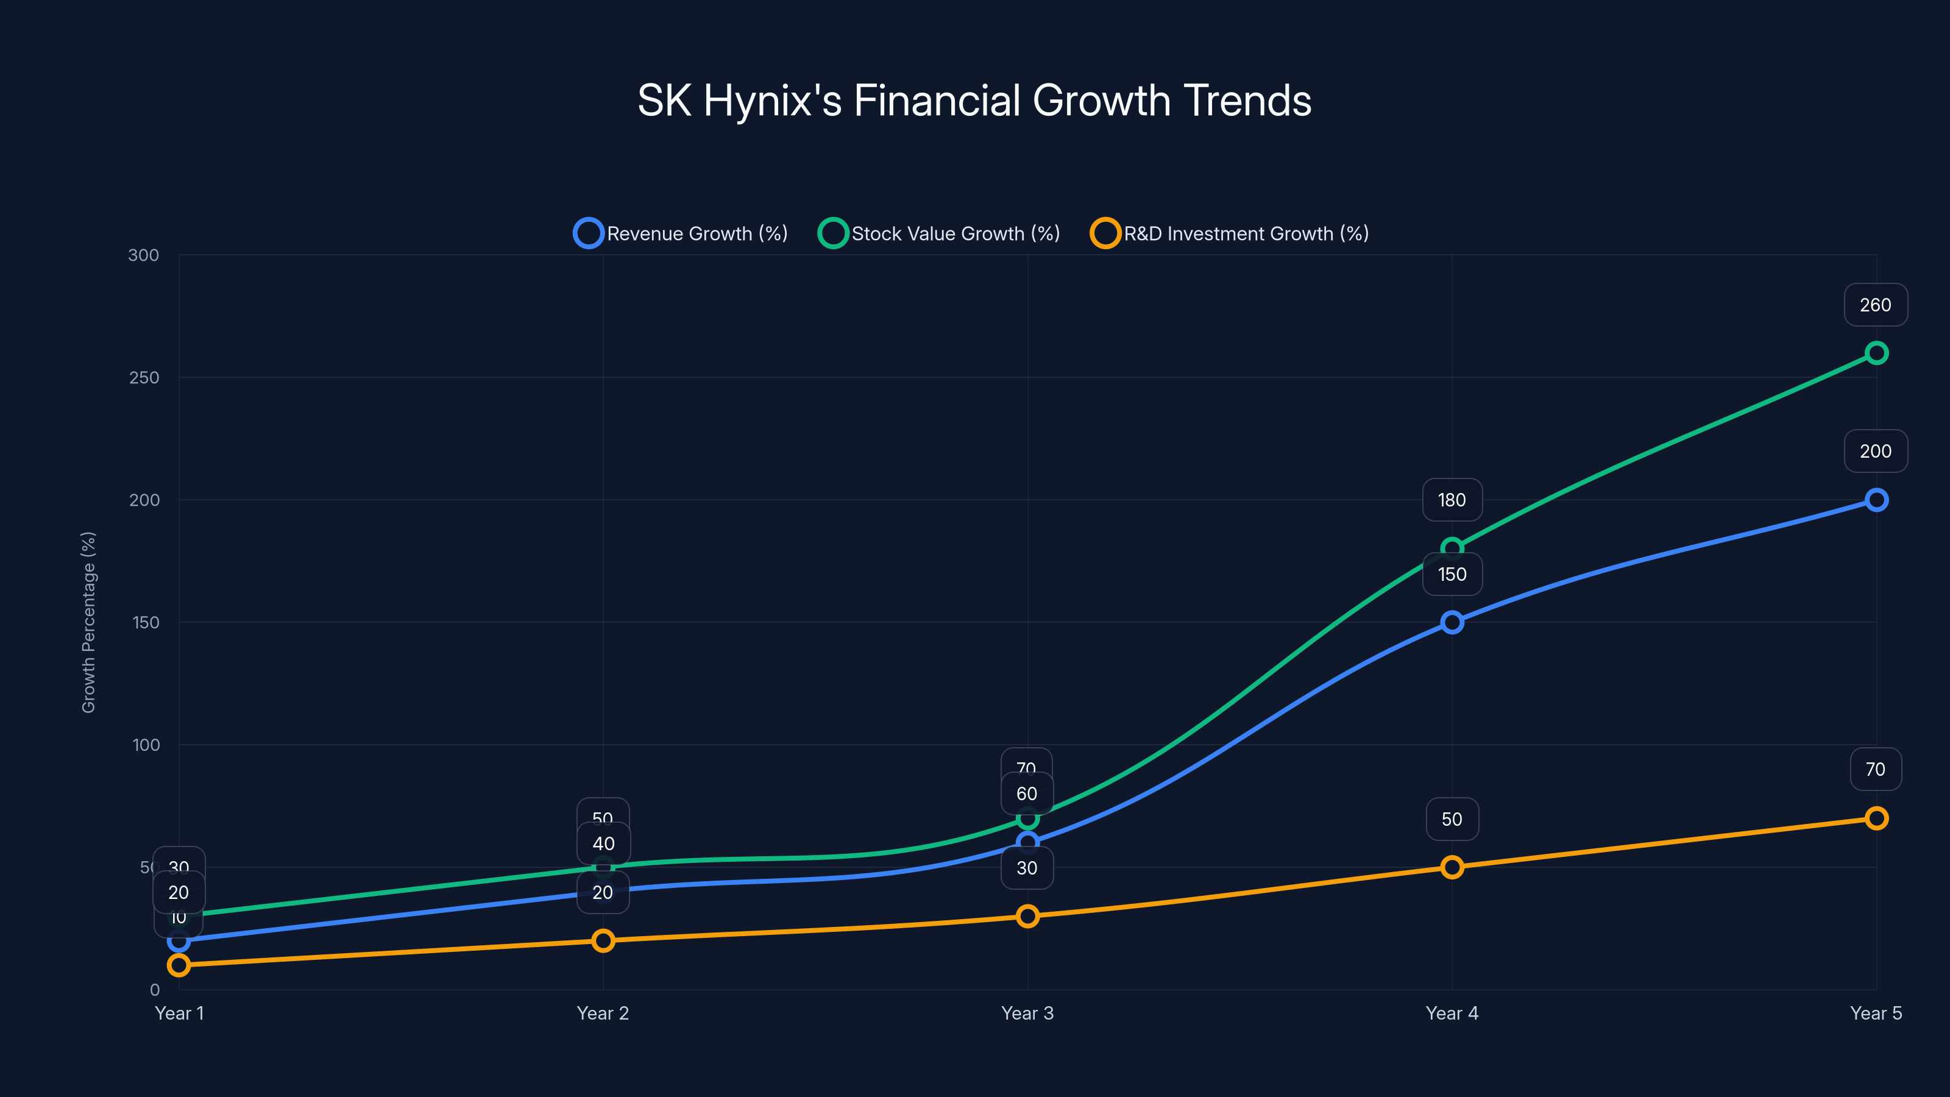Click the R&D Investment Growth (%) legend label
Image resolution: width=1950 pixels, height=1097 pixels.
(1246, 234)
